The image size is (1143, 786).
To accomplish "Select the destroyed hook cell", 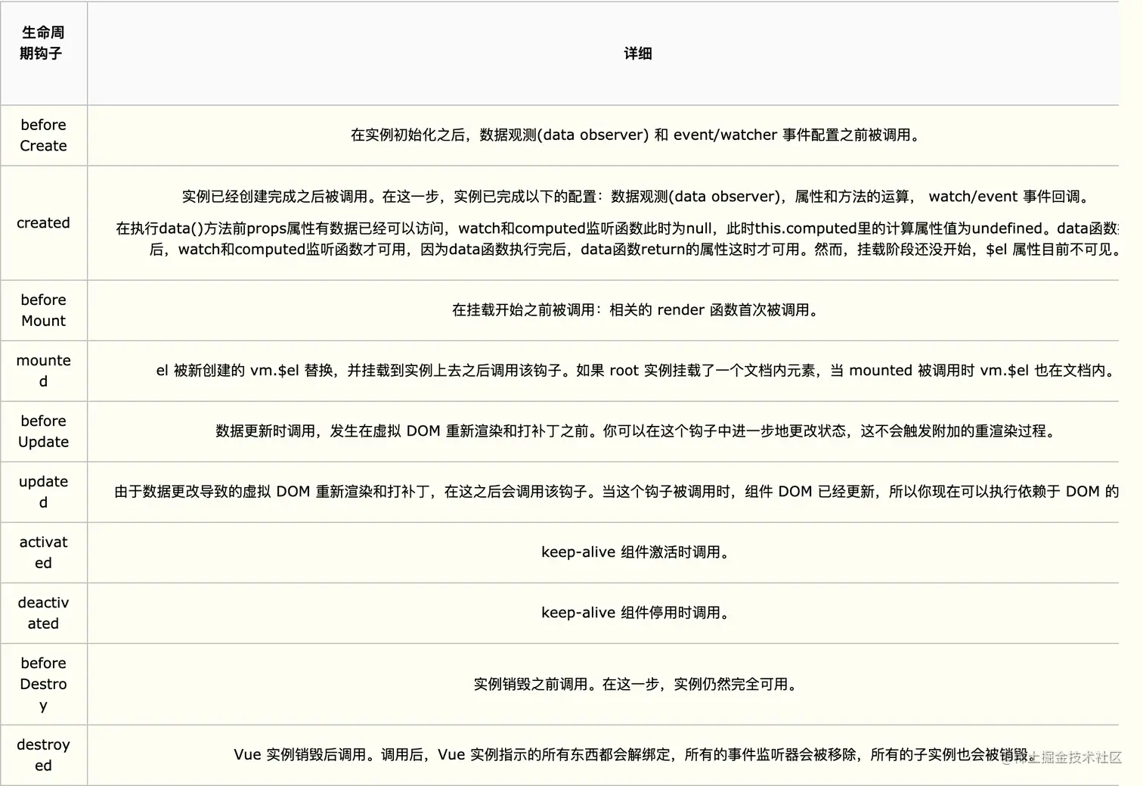I will click(x=44, y=755).
